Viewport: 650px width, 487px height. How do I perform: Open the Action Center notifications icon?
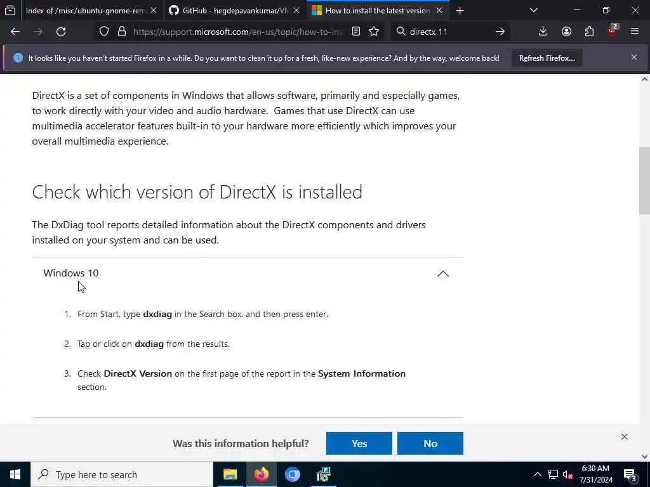pyautogui.click(x=630, y=474)
